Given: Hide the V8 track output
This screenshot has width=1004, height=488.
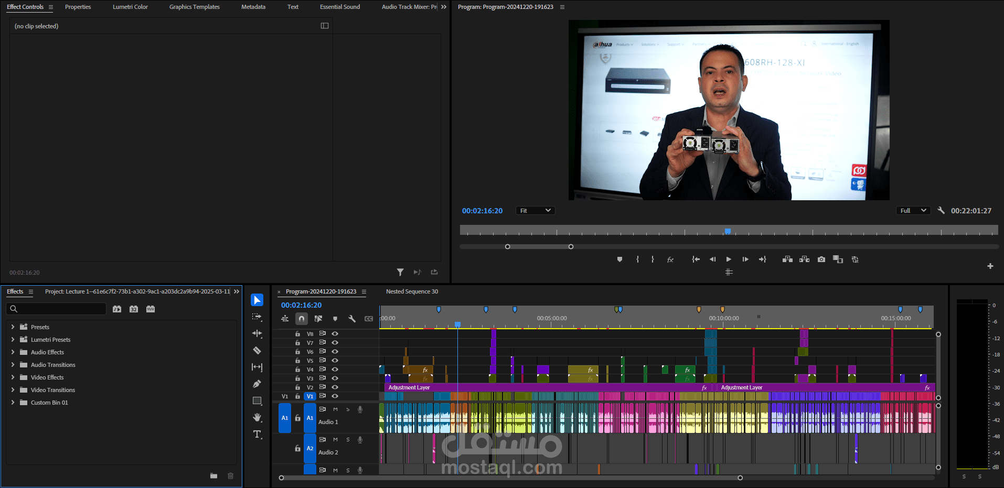Looking at the screenshot, I should tap(335, 333).
